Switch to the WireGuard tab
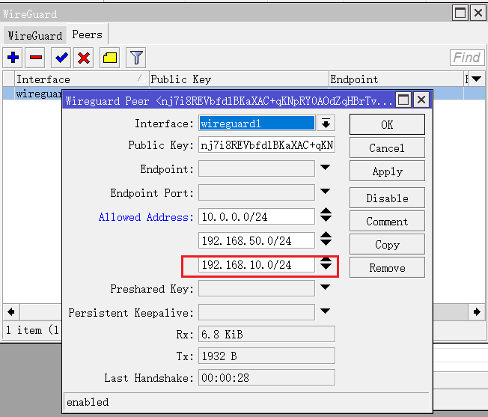This screenshot has height=417, width=488. pos(35,35)
